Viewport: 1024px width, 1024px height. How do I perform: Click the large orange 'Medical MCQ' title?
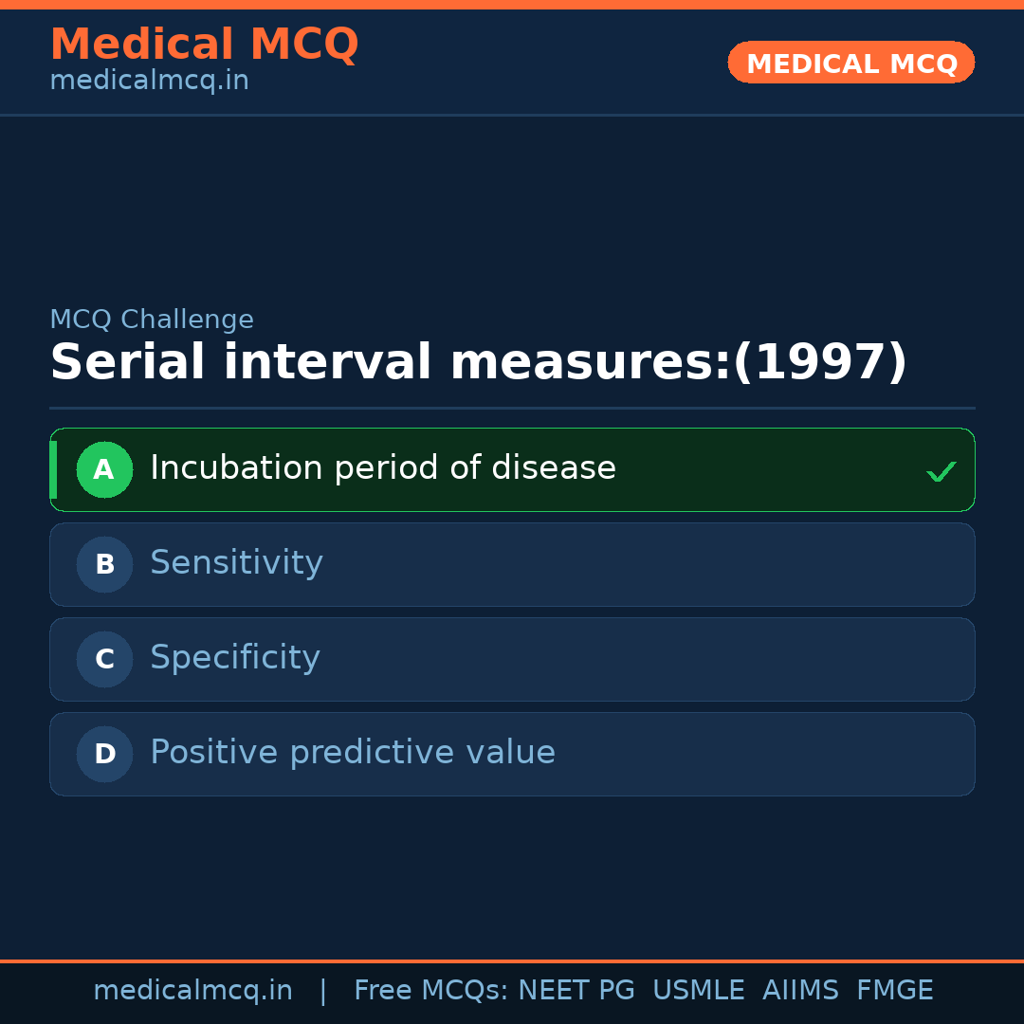pos(204,45)
